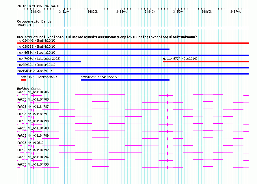The width and height of the screenshot is (257, 184).
Task: Select transcript PARD3|NM_001184790
Action: point(33,121)
